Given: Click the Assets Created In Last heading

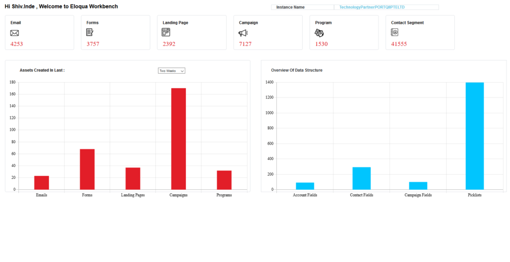Looking at the screenshot, I should click(42, 70).
